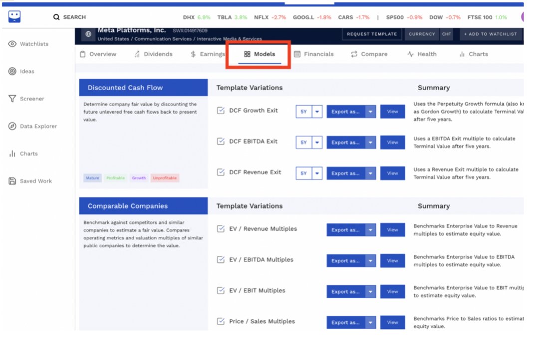
Task: Click the globe icon beside Meta Platforms
Action: (88, 34)
